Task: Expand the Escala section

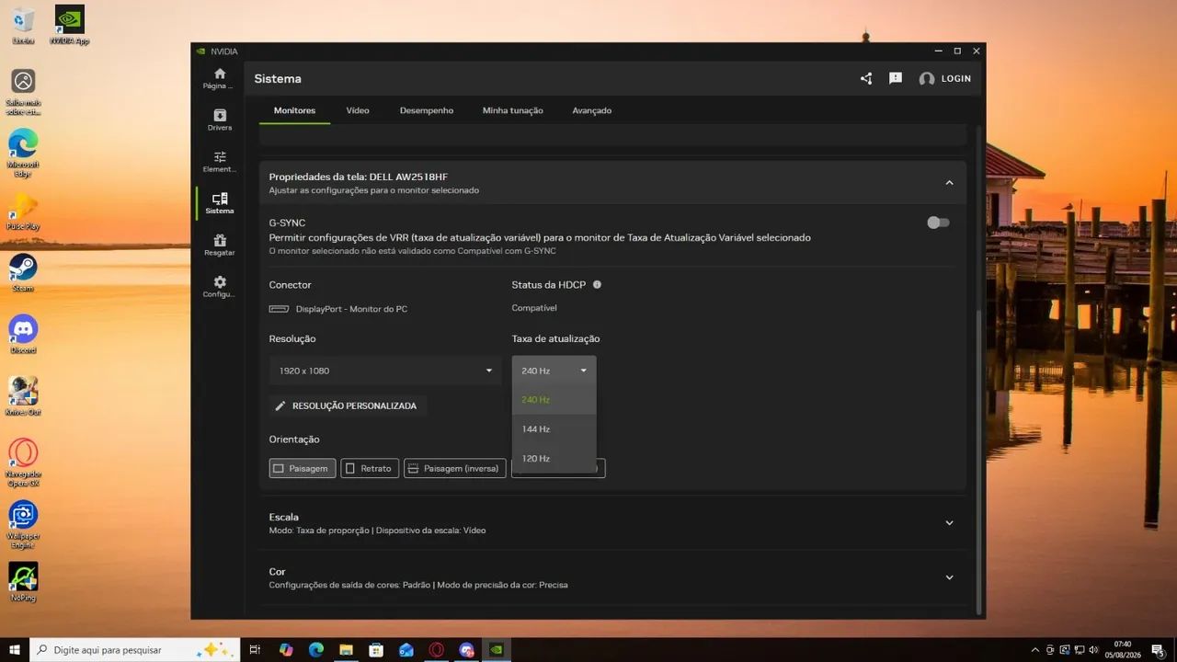Action: click(950, 523)
